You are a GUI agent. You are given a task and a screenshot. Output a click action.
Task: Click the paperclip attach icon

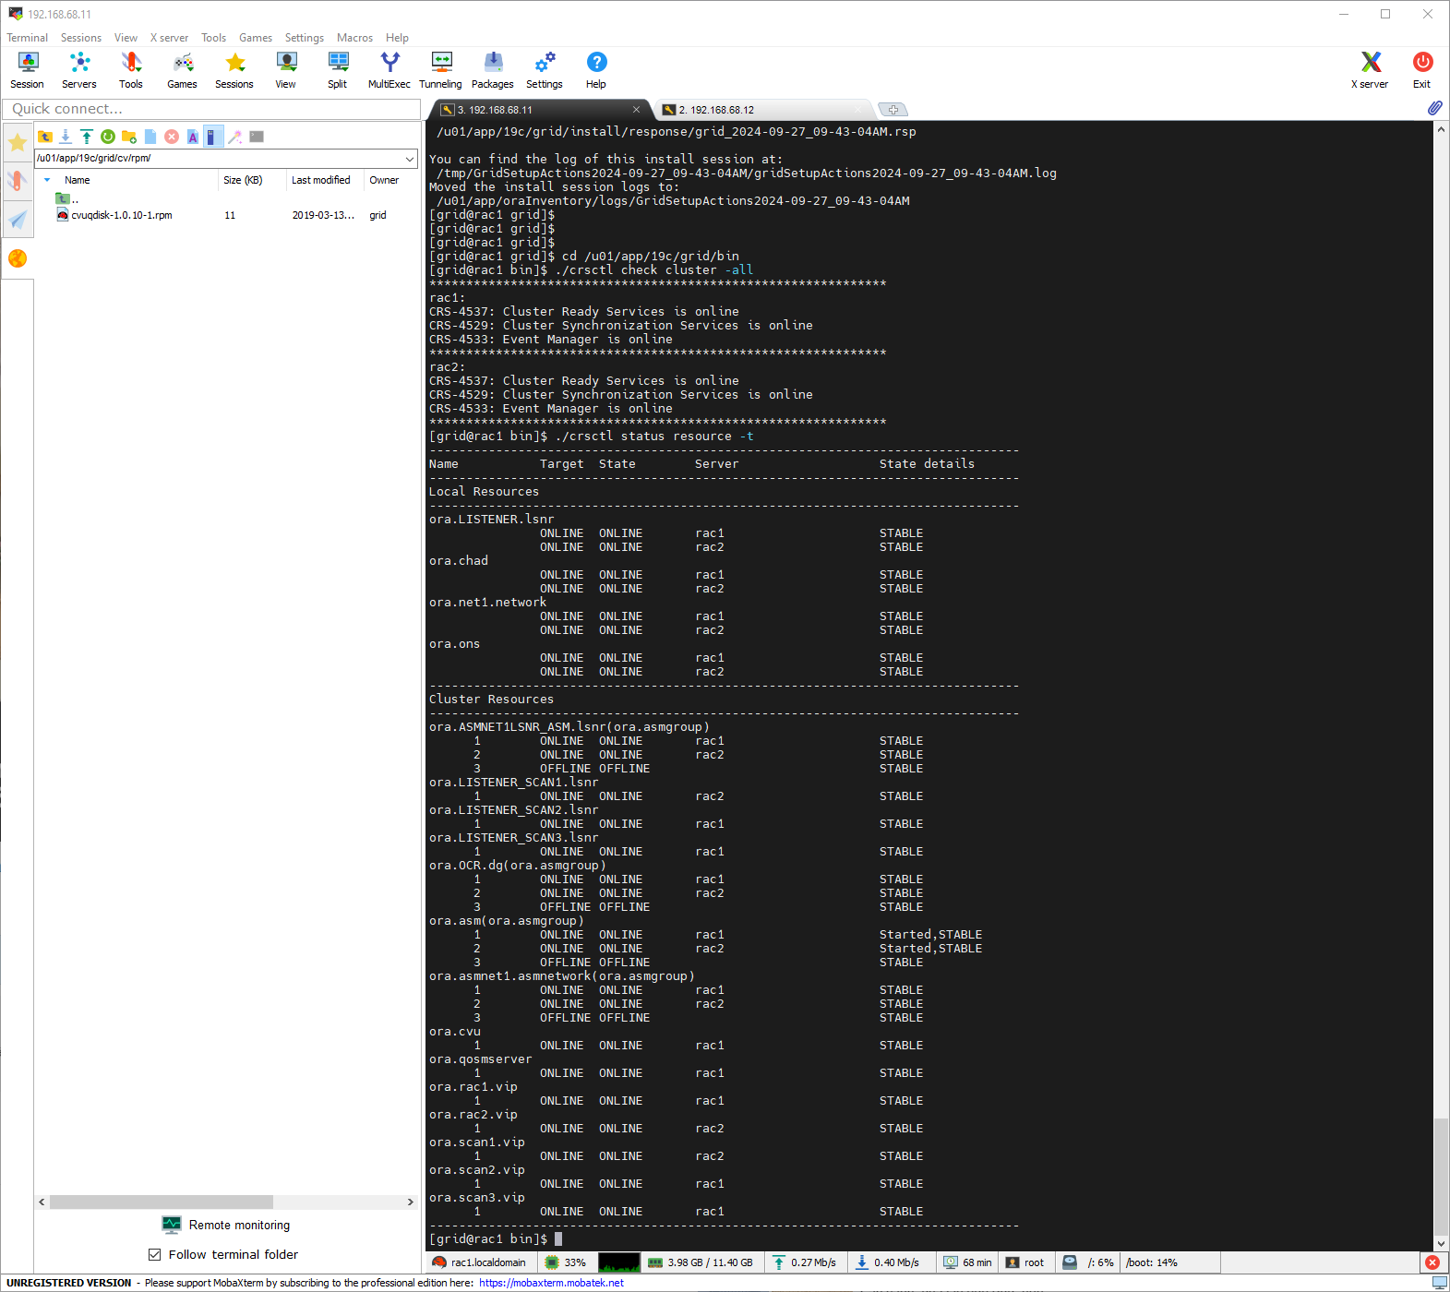(x=1434, y=108)
